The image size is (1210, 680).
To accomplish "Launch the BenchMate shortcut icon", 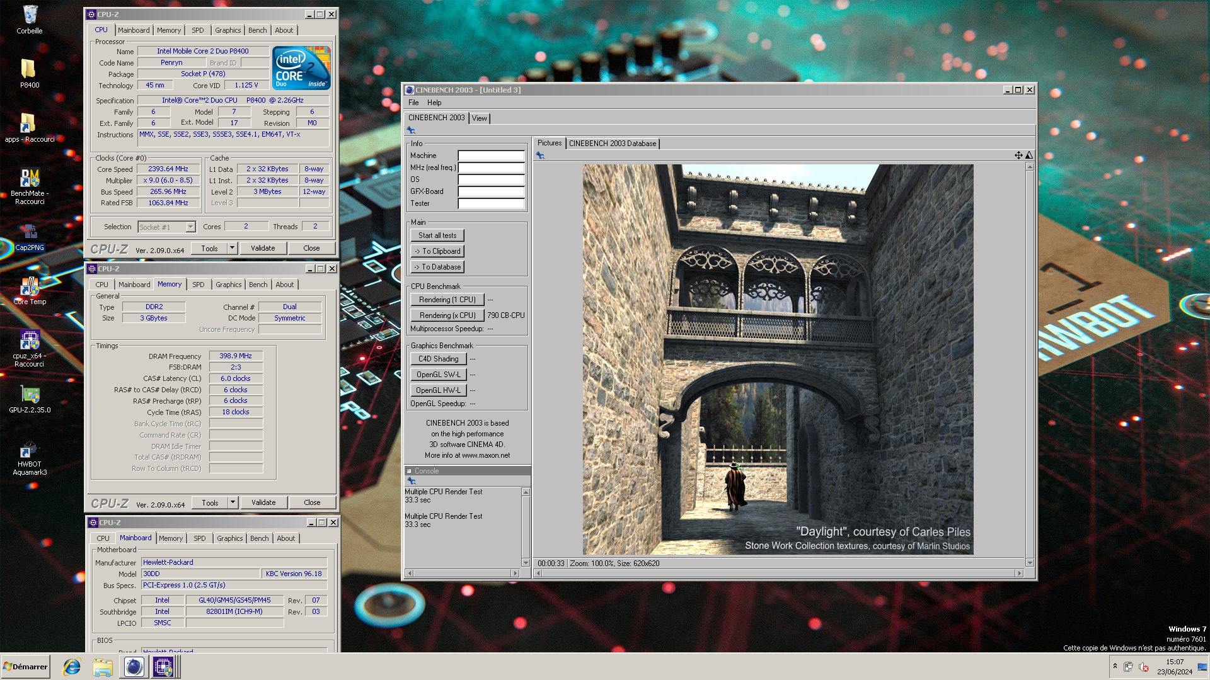I will 30,186.
